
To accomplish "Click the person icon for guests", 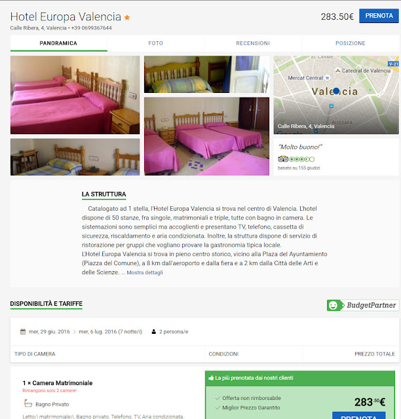I will click(x=153, y=332).
